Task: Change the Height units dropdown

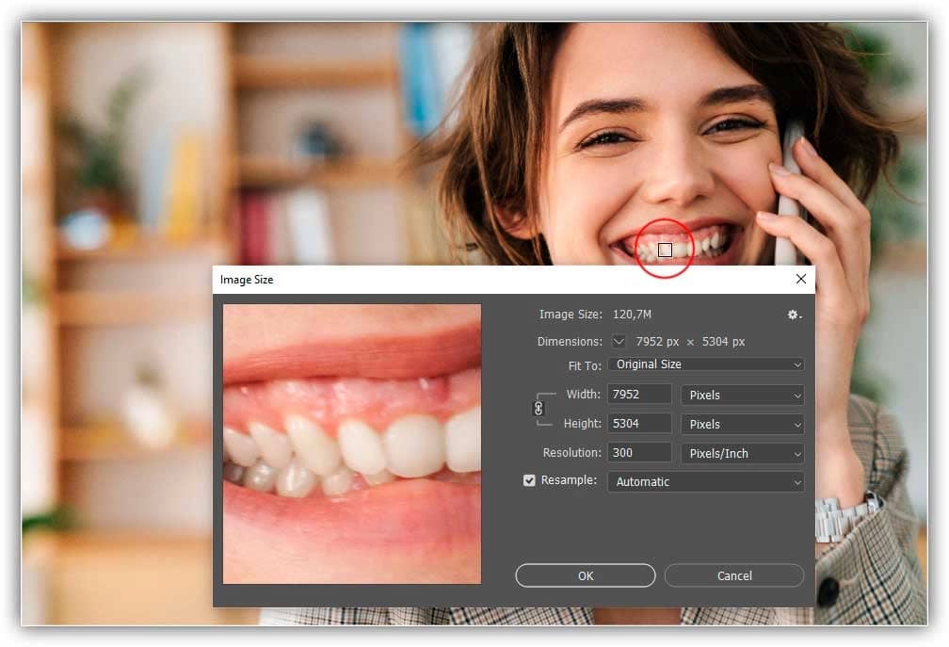Action: pos(743,425)
